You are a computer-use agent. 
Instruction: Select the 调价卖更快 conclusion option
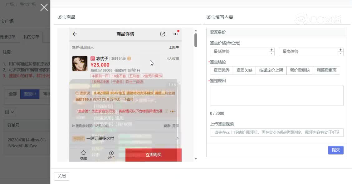coord(300,70)
